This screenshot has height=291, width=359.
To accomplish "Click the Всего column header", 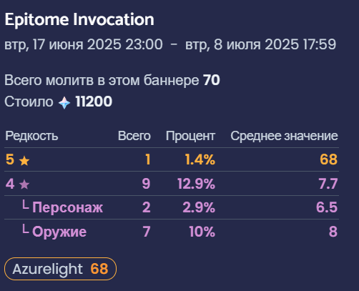I will [134, 136].
